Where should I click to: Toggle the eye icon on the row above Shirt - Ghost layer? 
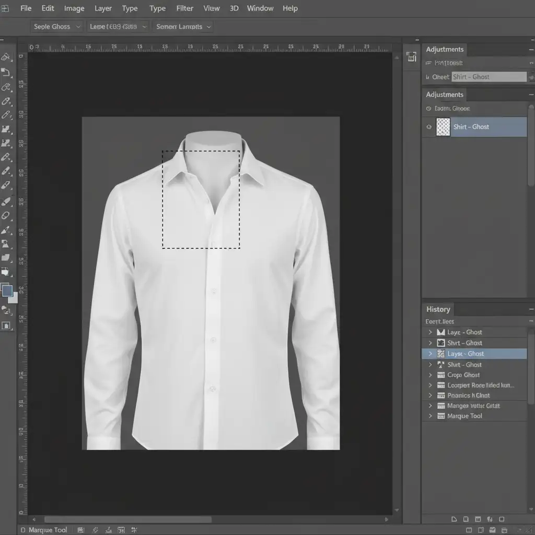pos(429,109)
